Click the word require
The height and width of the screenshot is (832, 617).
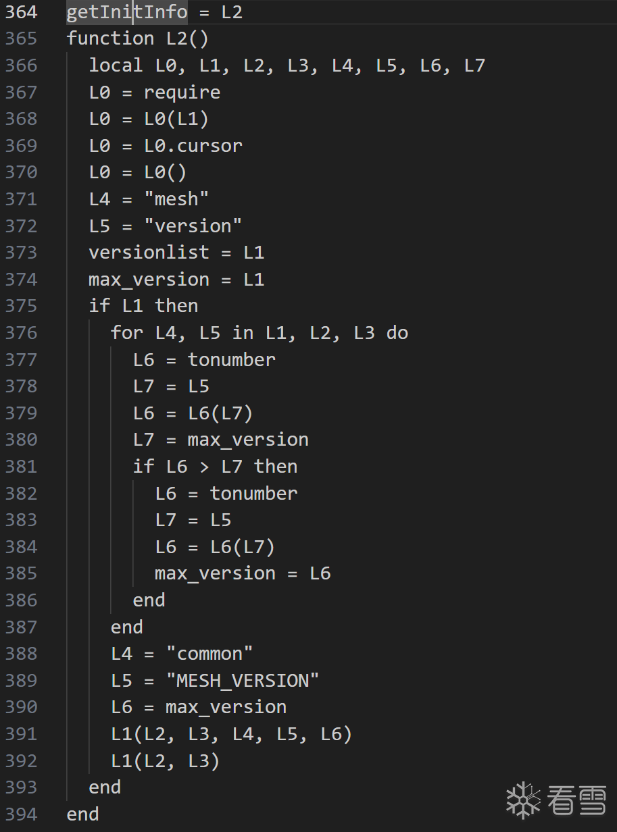[182, 93]
